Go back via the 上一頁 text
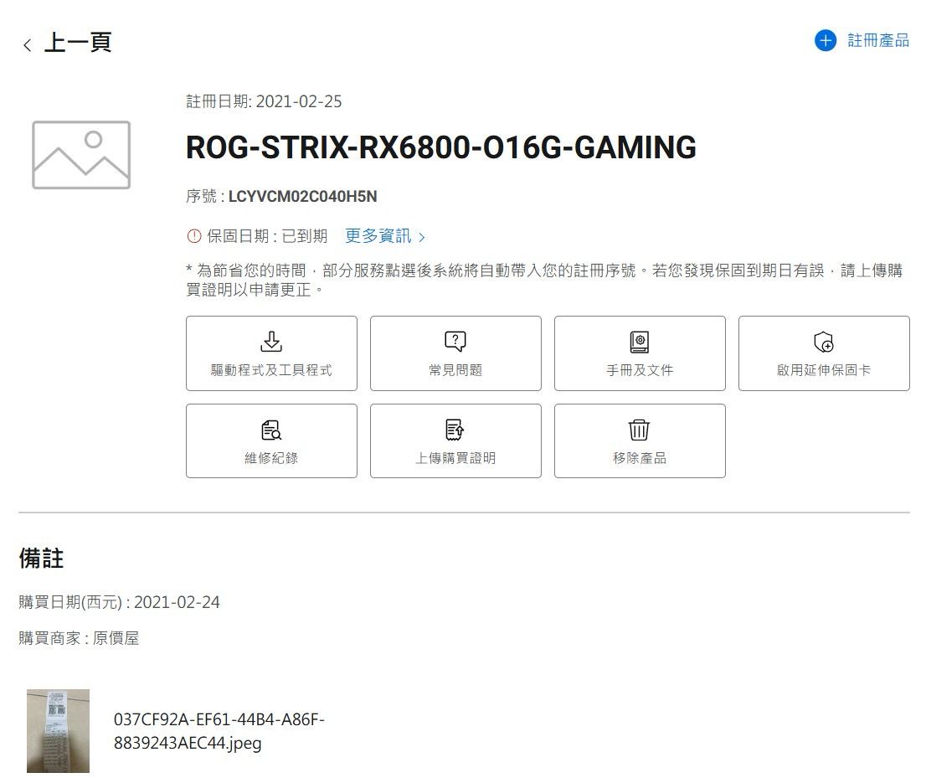The image size is (926, 783). coord(78,43)
